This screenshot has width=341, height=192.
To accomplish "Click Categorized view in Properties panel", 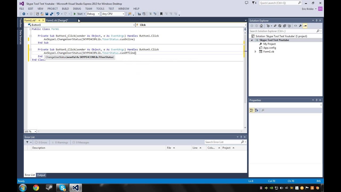I will pos(251,110).
